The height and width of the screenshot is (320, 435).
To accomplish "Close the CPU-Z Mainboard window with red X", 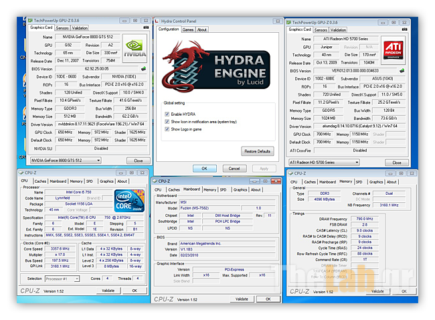I will [x=276, y=181].
